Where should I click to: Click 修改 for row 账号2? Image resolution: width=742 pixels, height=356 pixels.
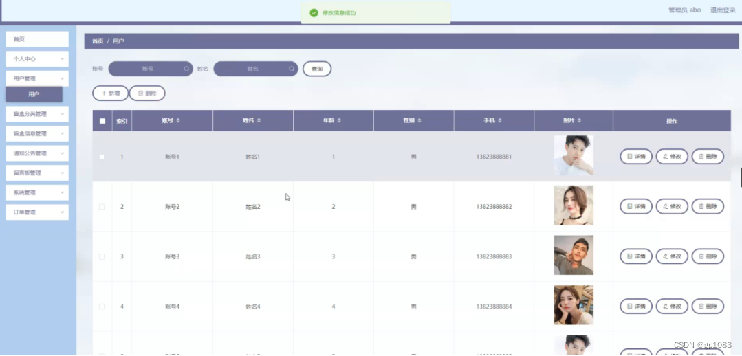point(672,207)
